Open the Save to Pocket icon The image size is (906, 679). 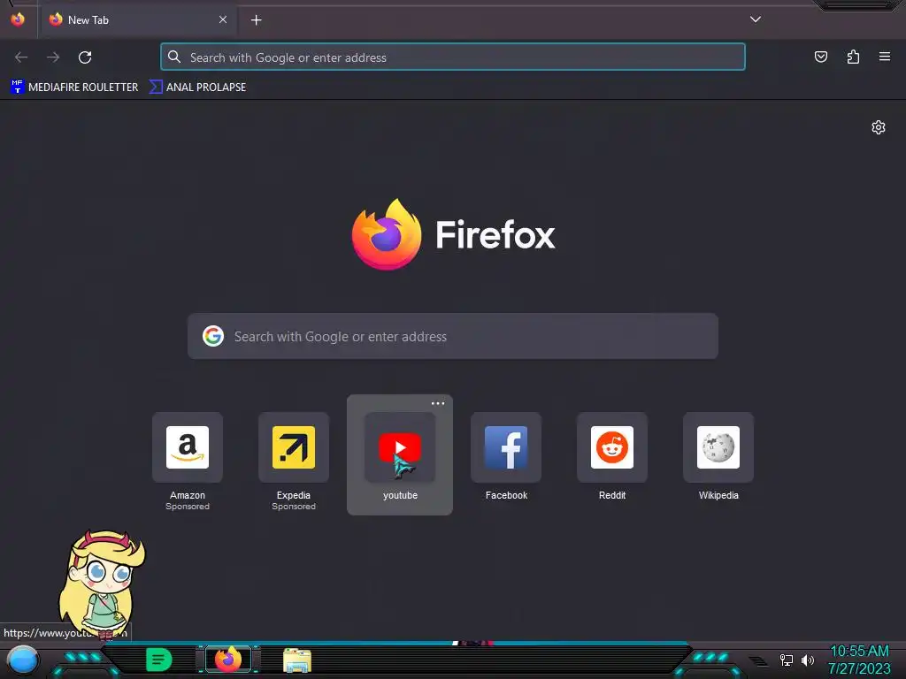[820, 57]
